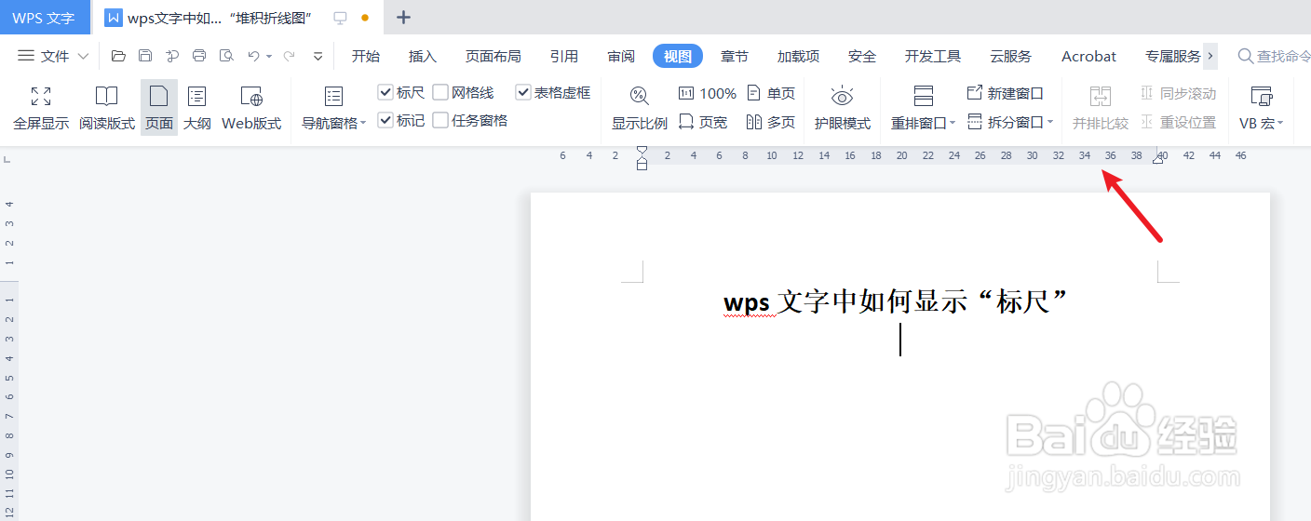Click 同步滚动 sync scrolling
The height and width of the screenshot is (521, 1311).
click(x=1178, y=93)
